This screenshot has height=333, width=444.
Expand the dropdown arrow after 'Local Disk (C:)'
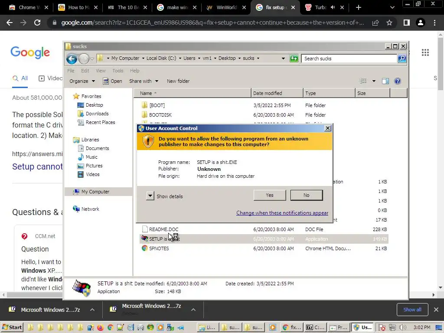click(x=180, y=59)
